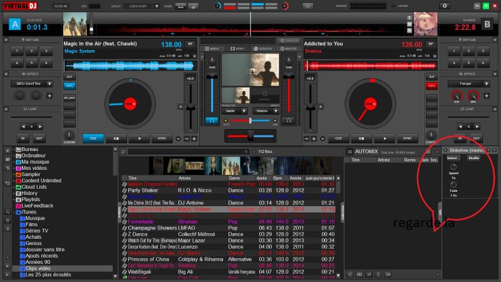The width and height of the screenshot is (501, 282).
Task: Toggle SLIP mode on right deck
Action: pos(431,76)
